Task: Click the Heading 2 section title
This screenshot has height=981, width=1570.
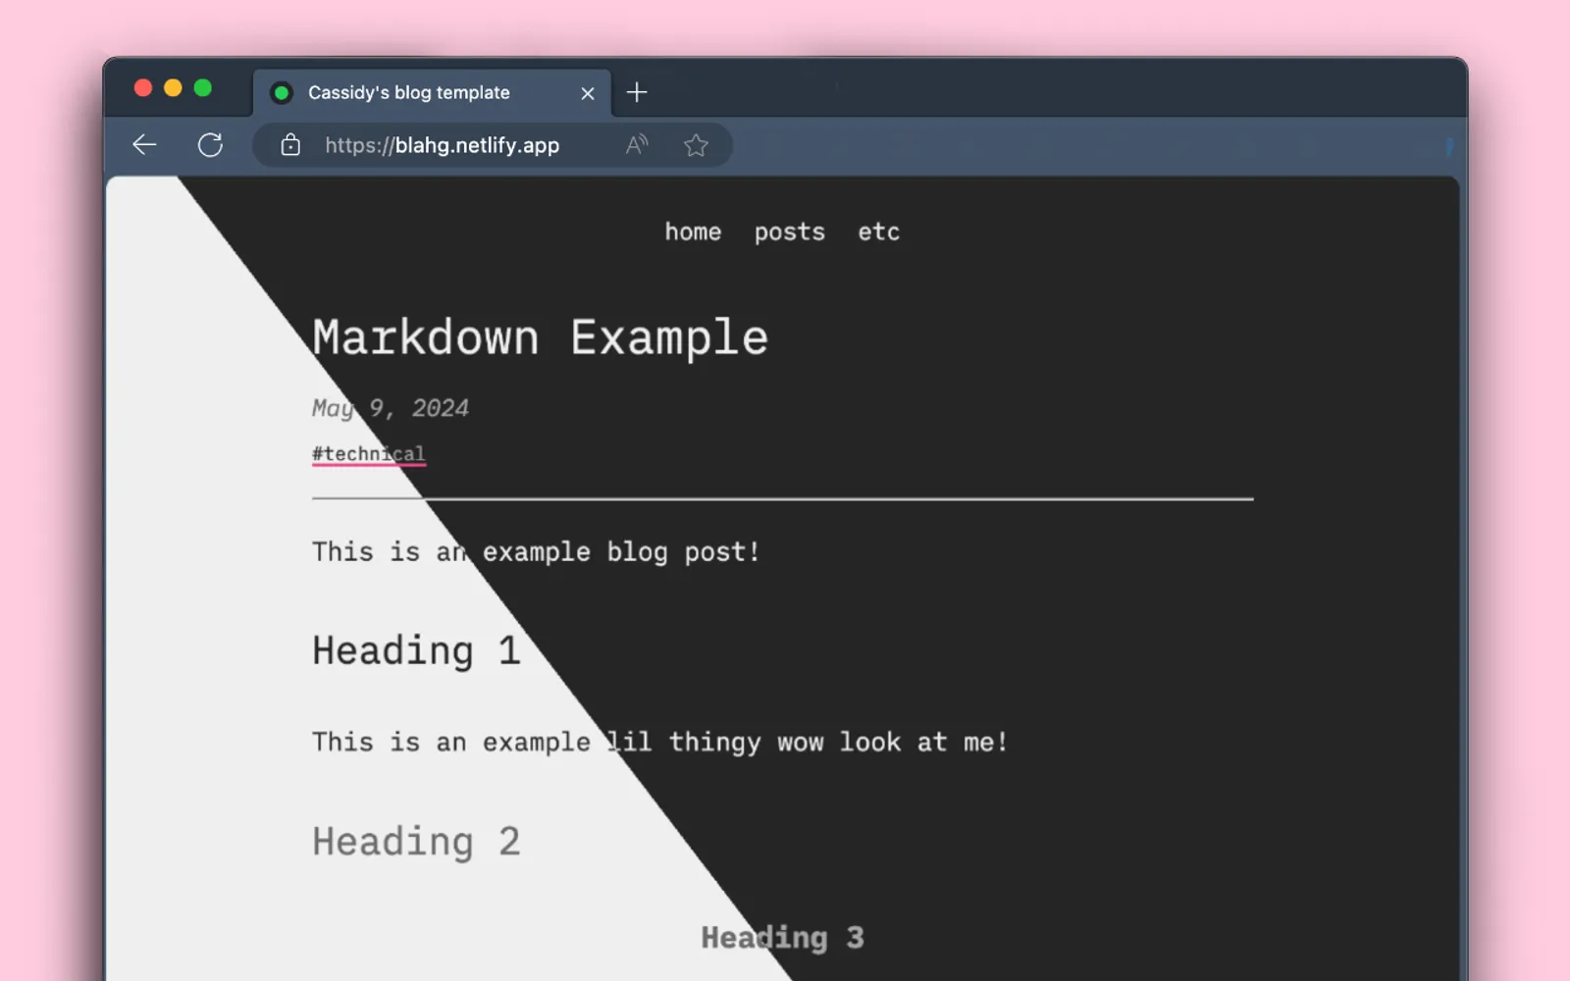Action: point(416,842)
